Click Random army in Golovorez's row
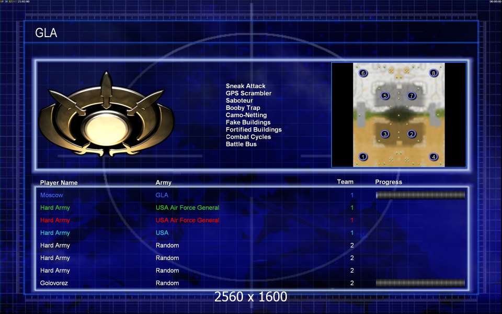The width and height of the screenshot is (502, 314). tap(167, 283)
